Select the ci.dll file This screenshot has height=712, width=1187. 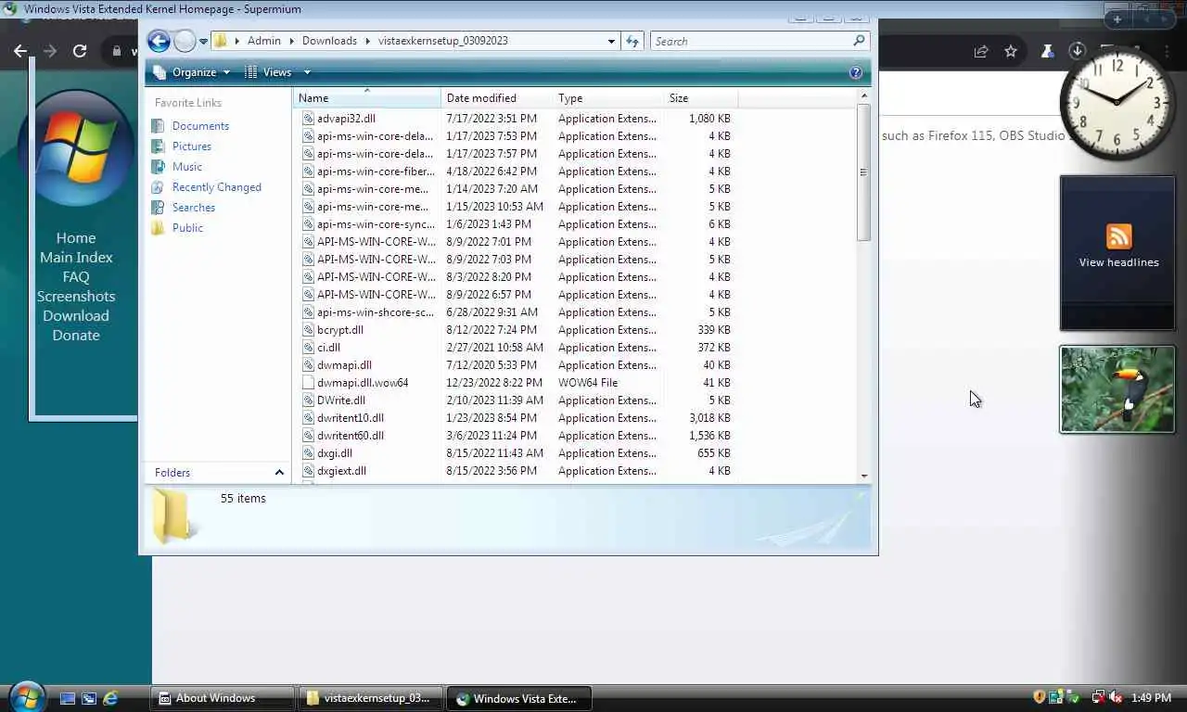pyautogui.click(x=328, y=348)
